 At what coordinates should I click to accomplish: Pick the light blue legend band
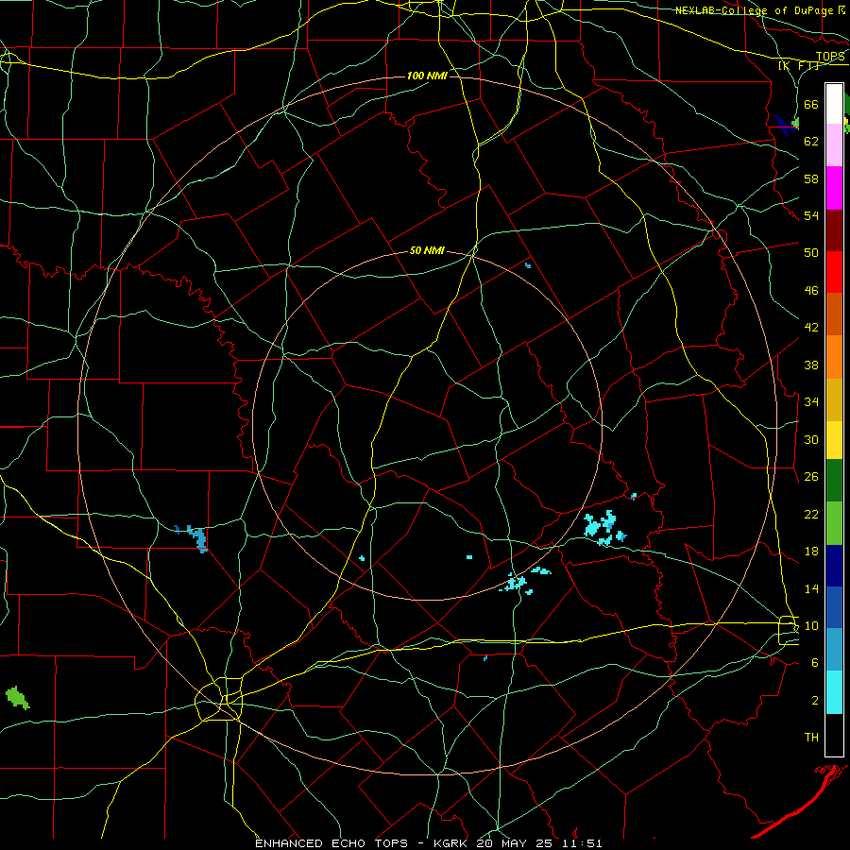coord(834,650)
